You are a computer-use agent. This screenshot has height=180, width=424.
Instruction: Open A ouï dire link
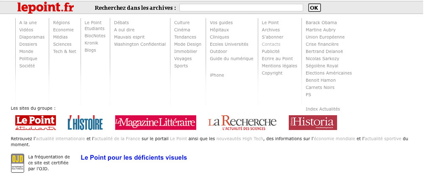pyautogui.click(x=124, y=30)
